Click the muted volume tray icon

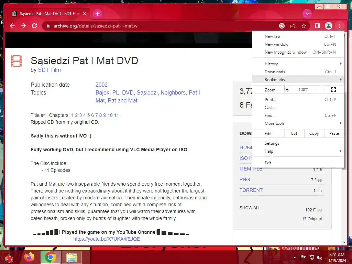[x=320, y=257]
